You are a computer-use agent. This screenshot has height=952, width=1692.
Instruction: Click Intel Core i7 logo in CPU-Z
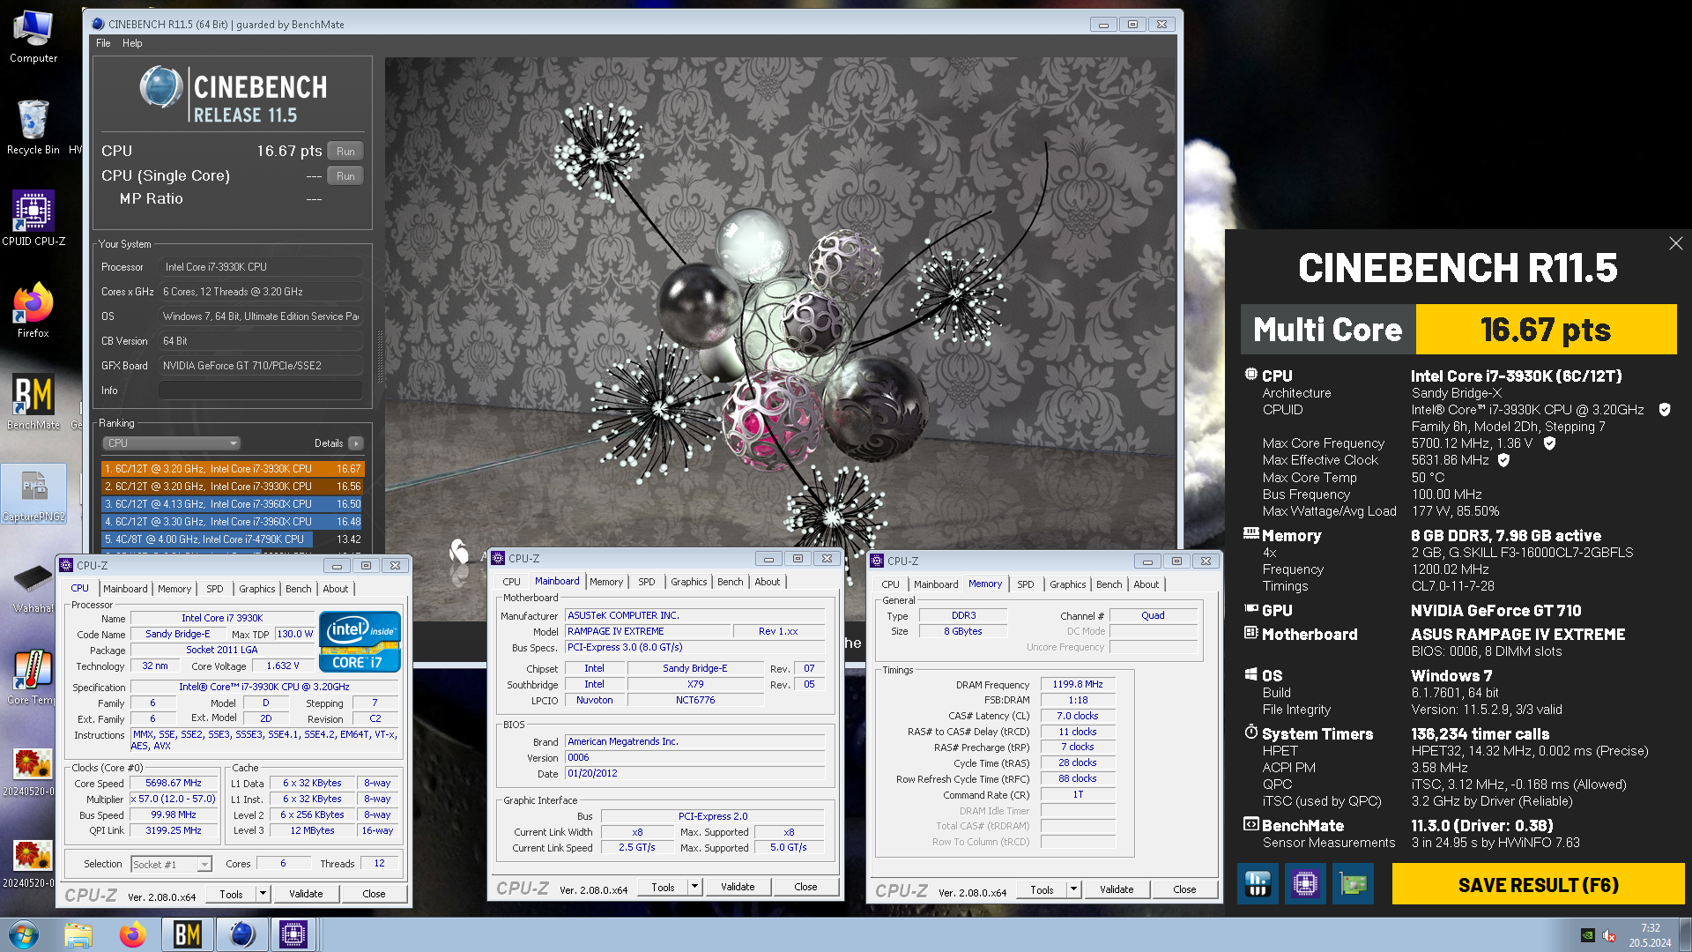tap(360, 642)
